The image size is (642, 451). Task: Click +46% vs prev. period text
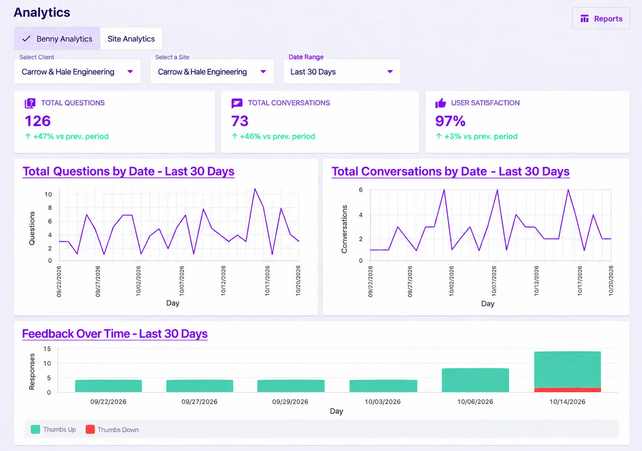tap(277, 136)
